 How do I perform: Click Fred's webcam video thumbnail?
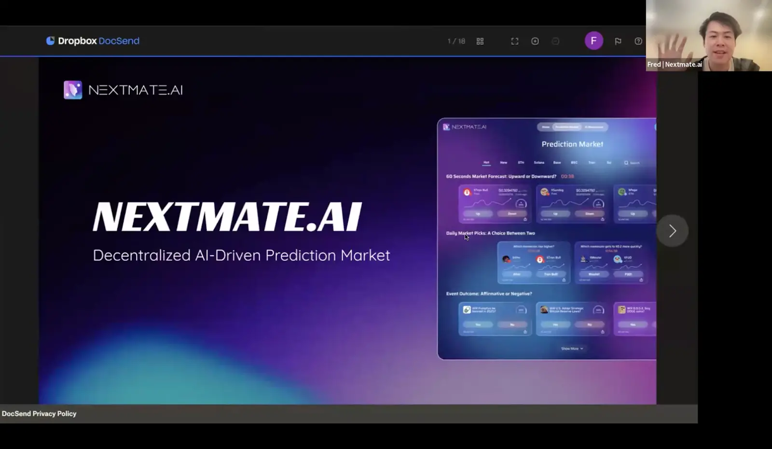709,36
